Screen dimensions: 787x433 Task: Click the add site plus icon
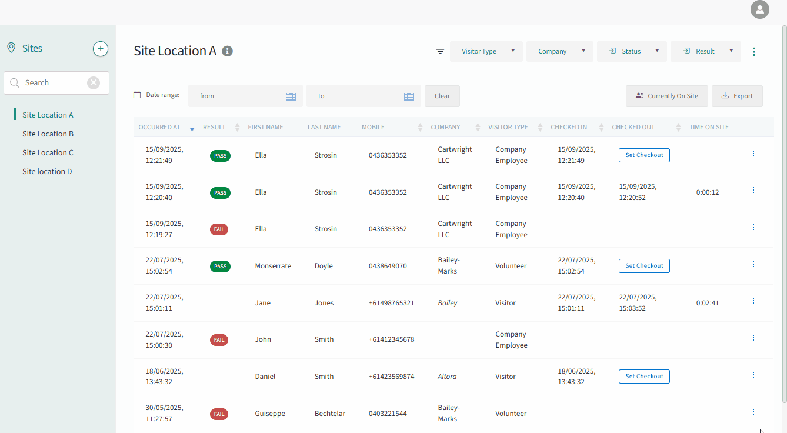coord(101,49)
